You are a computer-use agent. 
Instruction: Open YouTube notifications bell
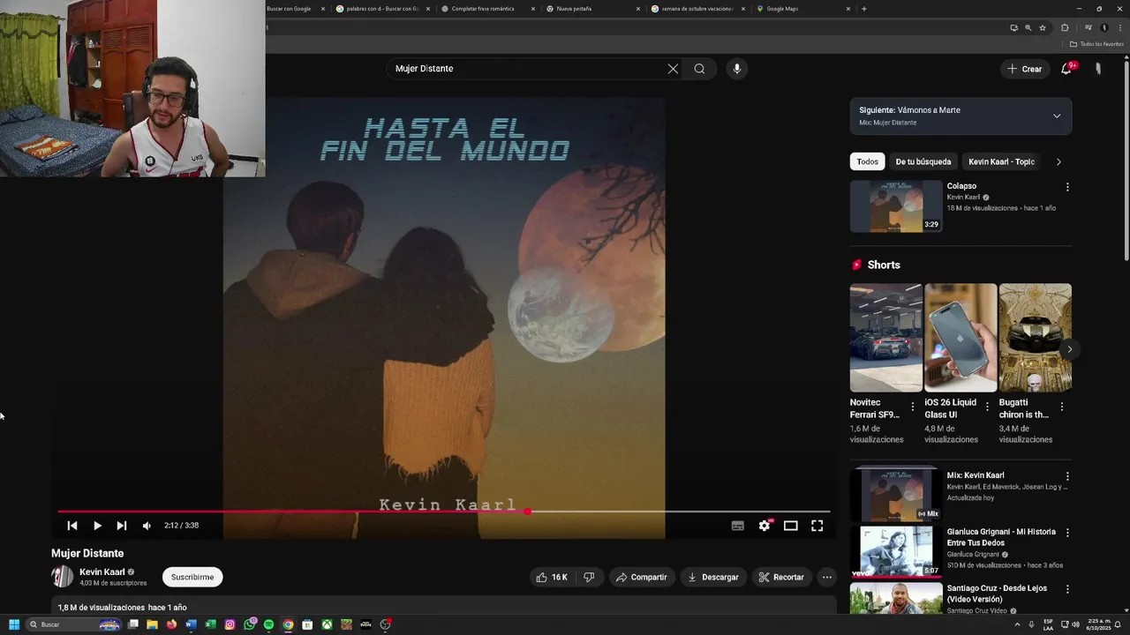tap(1066, 69)
